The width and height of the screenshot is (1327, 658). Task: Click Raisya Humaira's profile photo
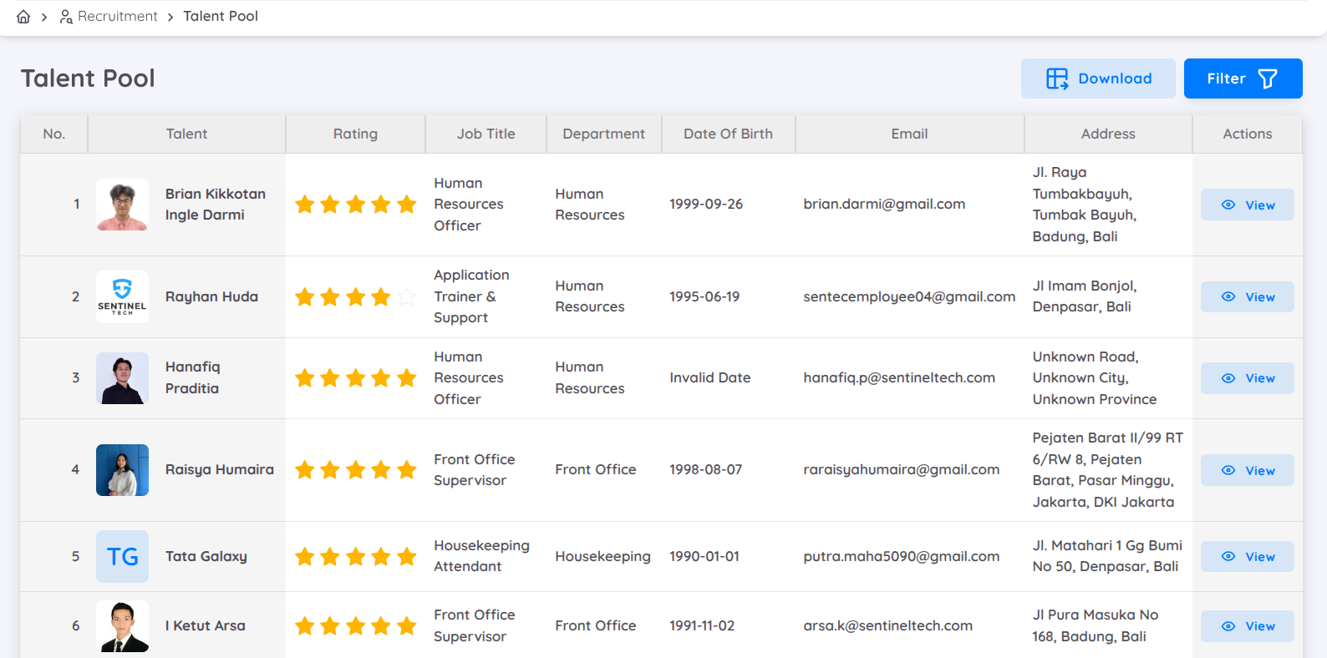pyautogui.click(x=122, y=470)
